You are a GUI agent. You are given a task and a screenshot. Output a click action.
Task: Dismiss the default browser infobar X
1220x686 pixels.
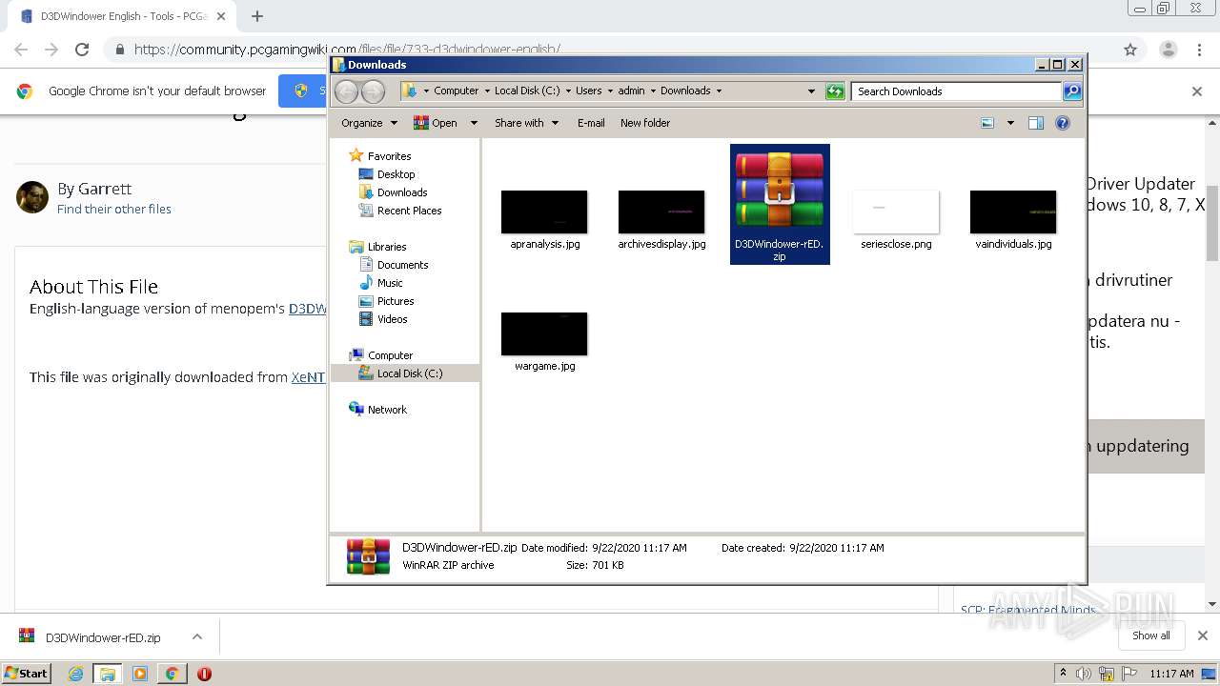[x=1197, y=91]
